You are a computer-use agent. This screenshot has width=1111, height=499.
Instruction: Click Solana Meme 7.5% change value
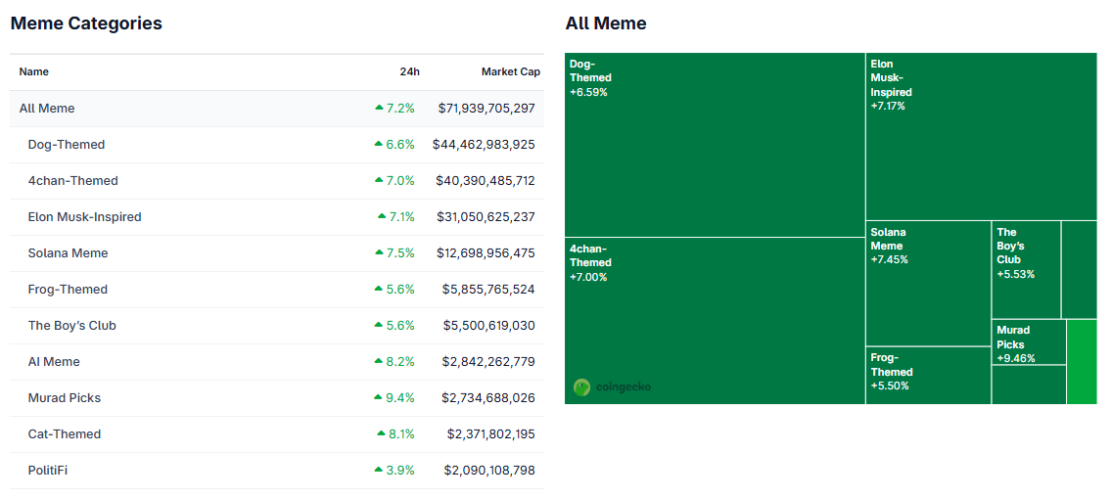tap(400, 252)
